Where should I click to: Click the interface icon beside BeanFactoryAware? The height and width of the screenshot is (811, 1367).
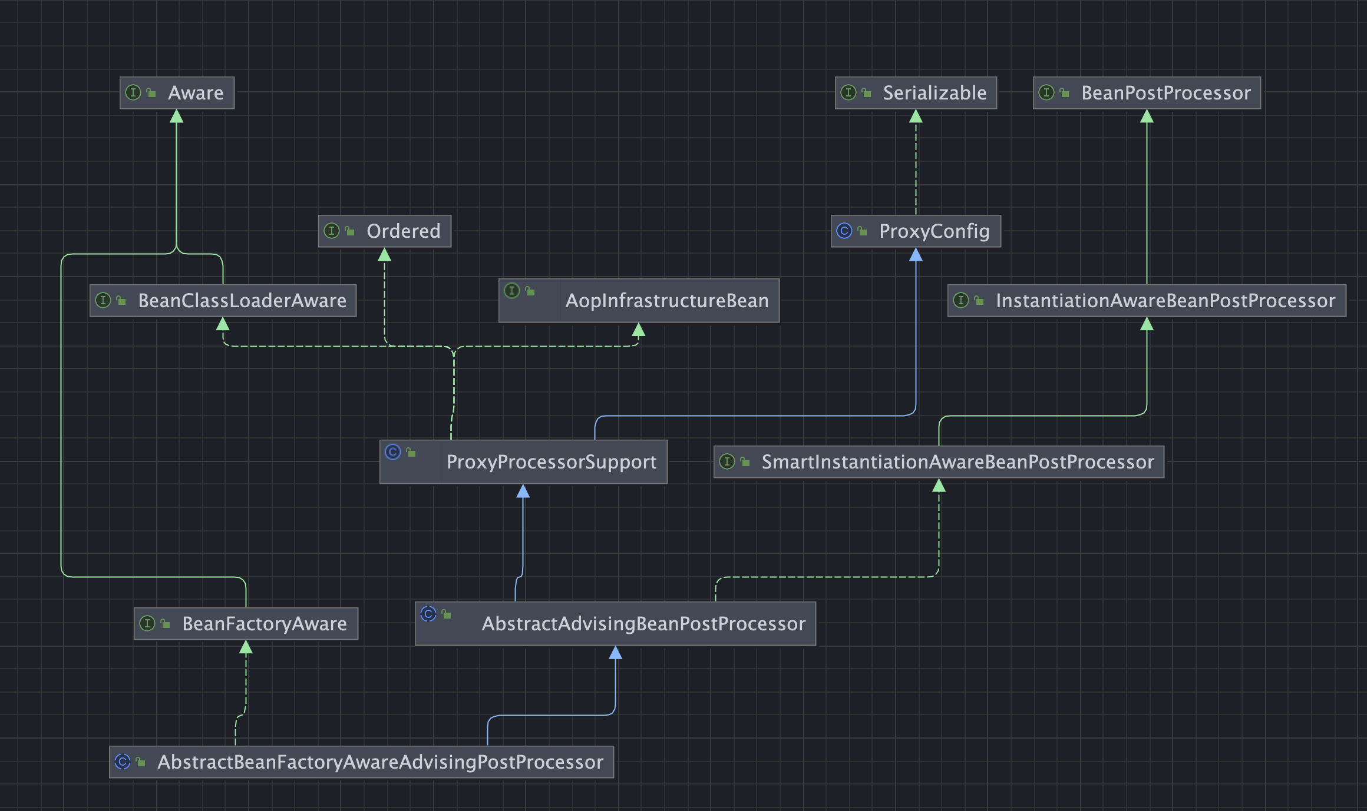147,624
